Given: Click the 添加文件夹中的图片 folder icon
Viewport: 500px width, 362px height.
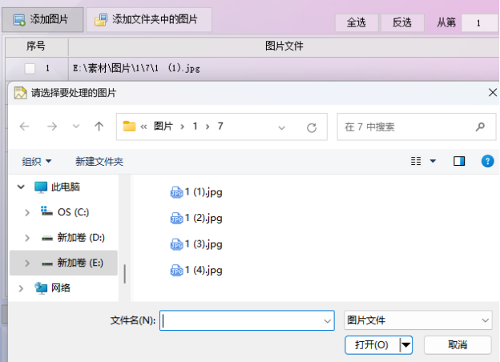Looking at the screenshot, I should click(101, 20).
